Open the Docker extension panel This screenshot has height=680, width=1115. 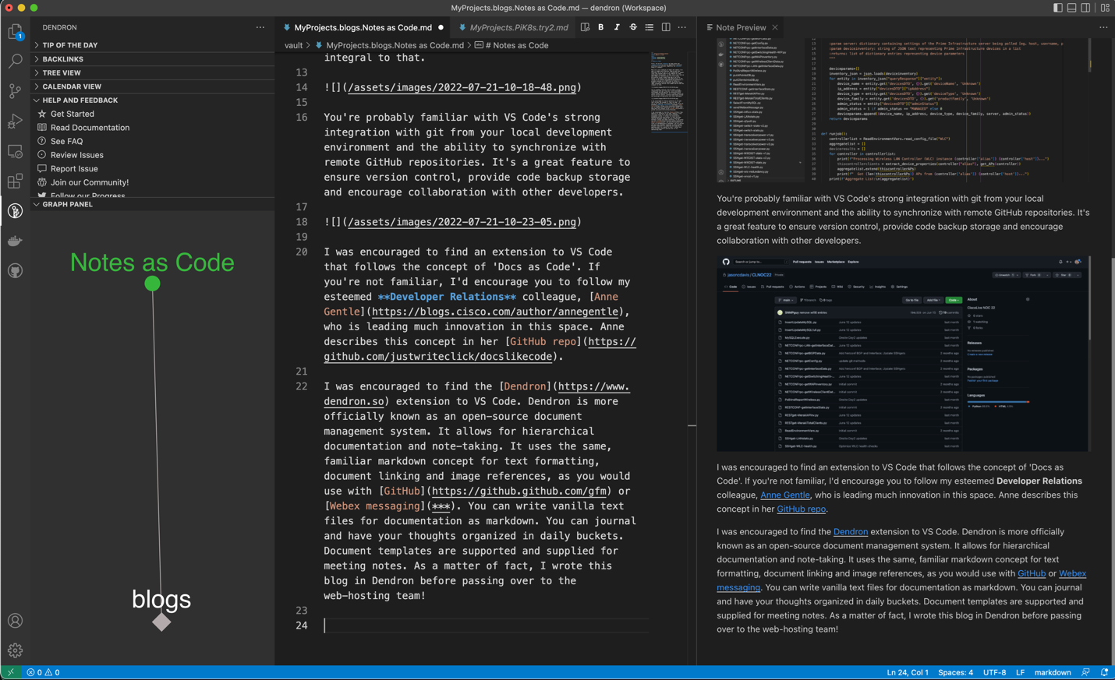click(x=15, y=240)
